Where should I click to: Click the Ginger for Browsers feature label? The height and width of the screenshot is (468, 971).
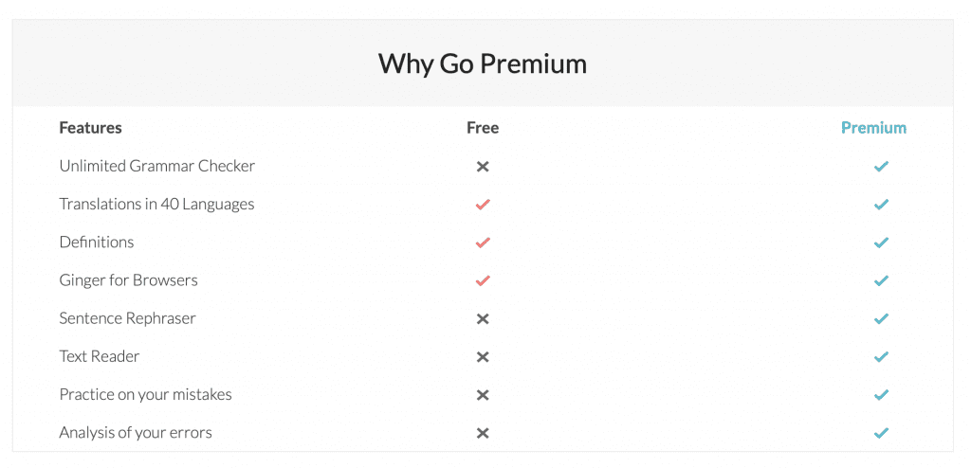(x=128, y=280)
